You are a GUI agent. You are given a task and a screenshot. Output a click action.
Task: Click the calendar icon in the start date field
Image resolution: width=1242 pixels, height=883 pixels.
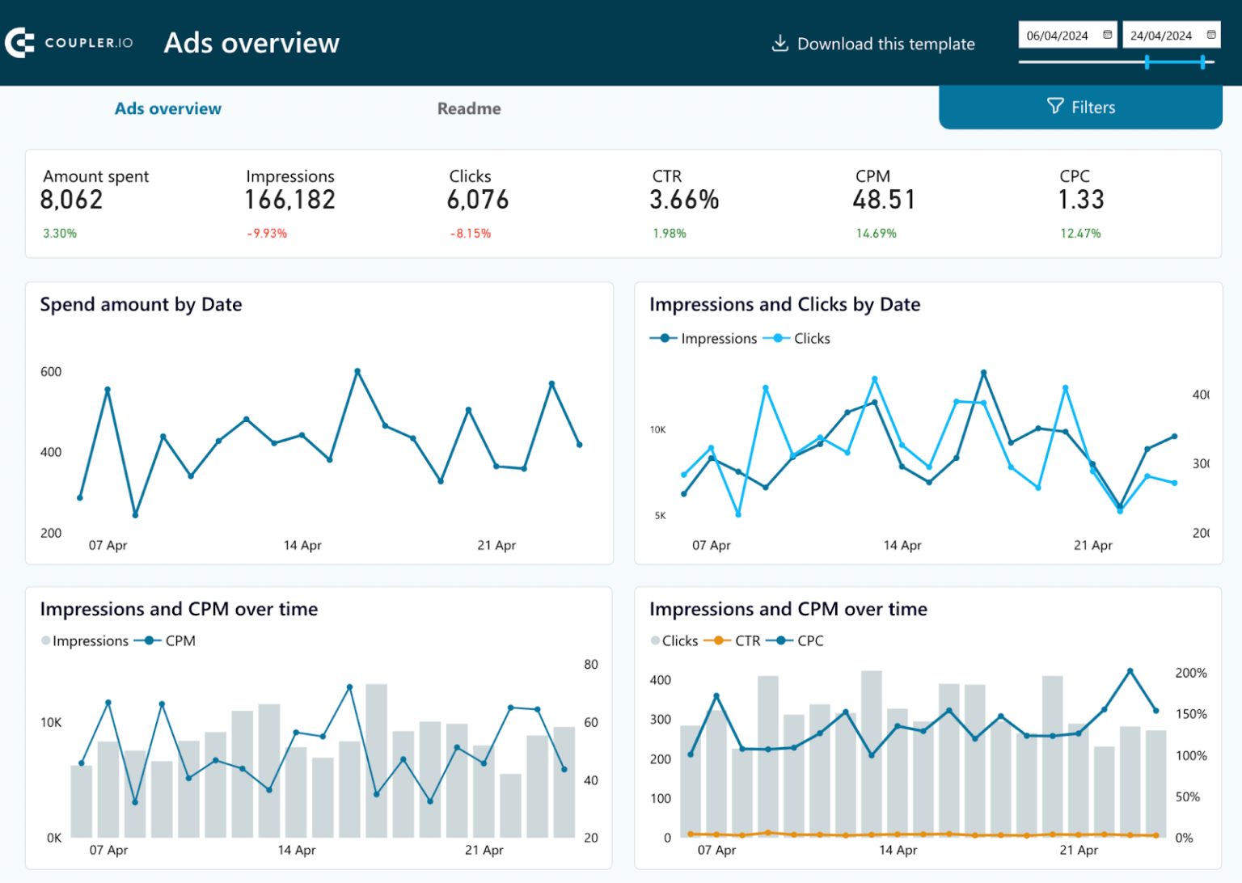1107,35
